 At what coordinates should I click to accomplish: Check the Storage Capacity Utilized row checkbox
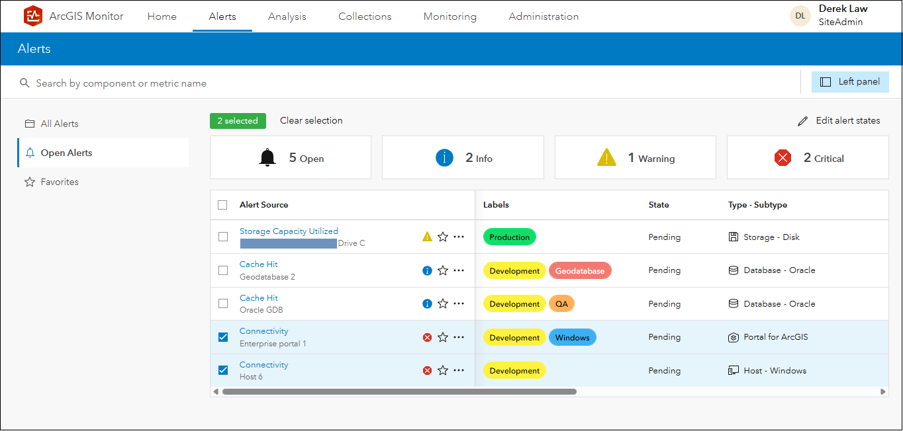223,237
